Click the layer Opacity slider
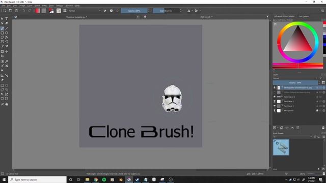 pos(295,83)
